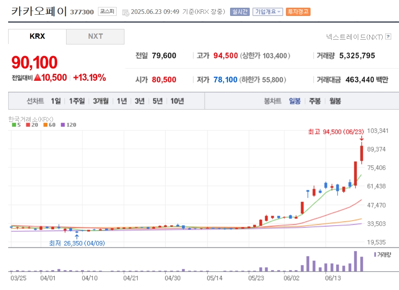This screenshot has height=290, width=399.
Task: Click the 최저 26,350 (04/09) low marker
Action: (77, 243)
